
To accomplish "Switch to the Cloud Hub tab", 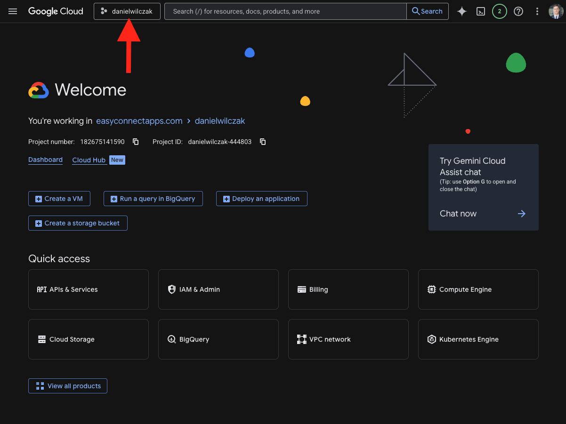I will pyautogui.click(x=89, y=160).
